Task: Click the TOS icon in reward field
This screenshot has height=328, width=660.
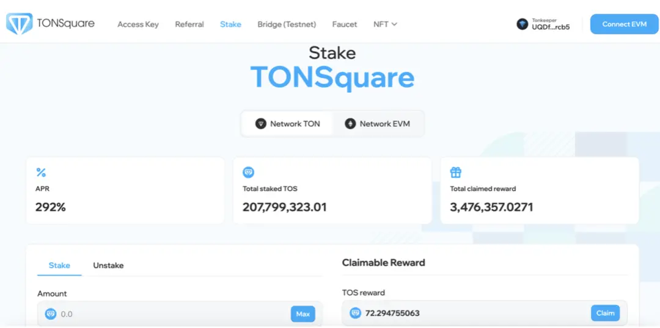Action: [356, 313]
